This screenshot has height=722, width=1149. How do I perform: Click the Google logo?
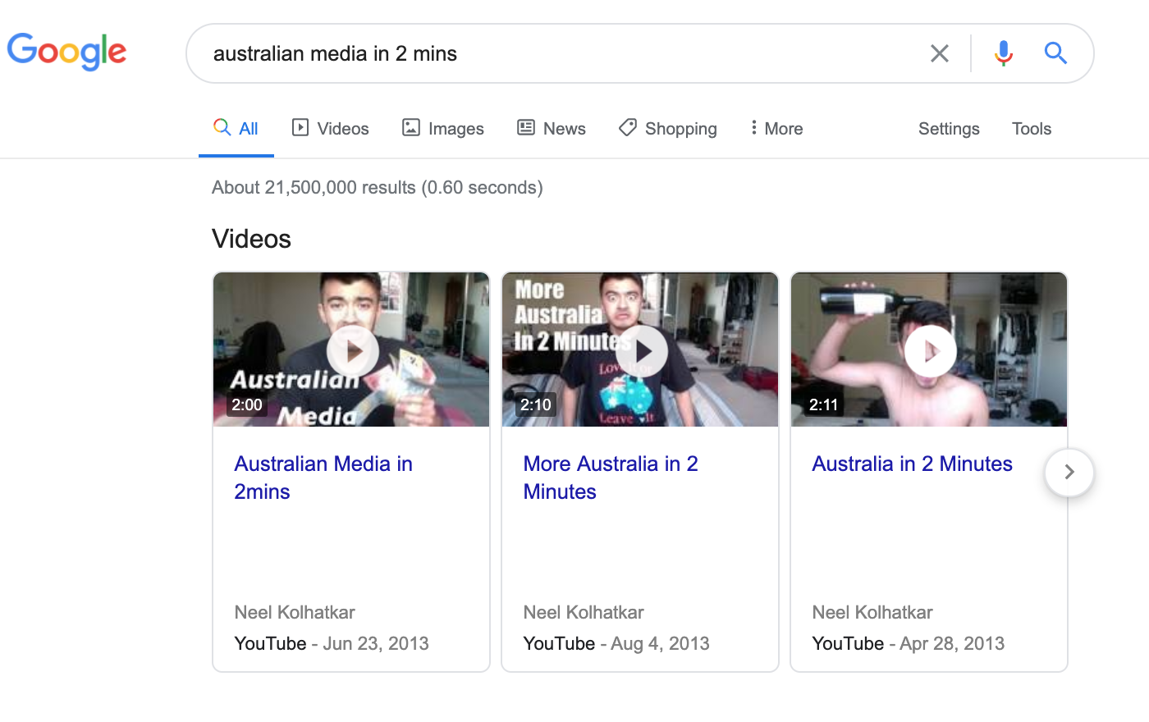[x=67, y=53]
